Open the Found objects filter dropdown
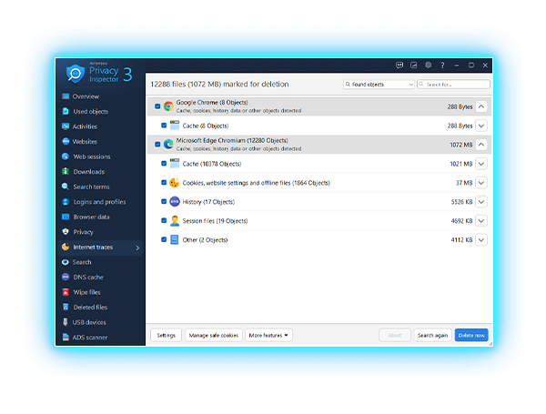The image size is (546, 414). pos(379,85)
